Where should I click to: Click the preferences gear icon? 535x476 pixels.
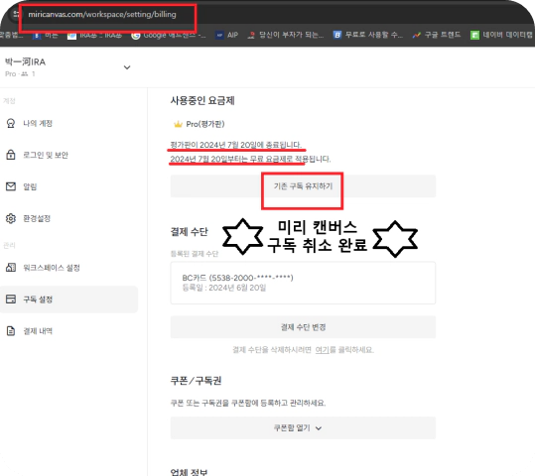11,218
